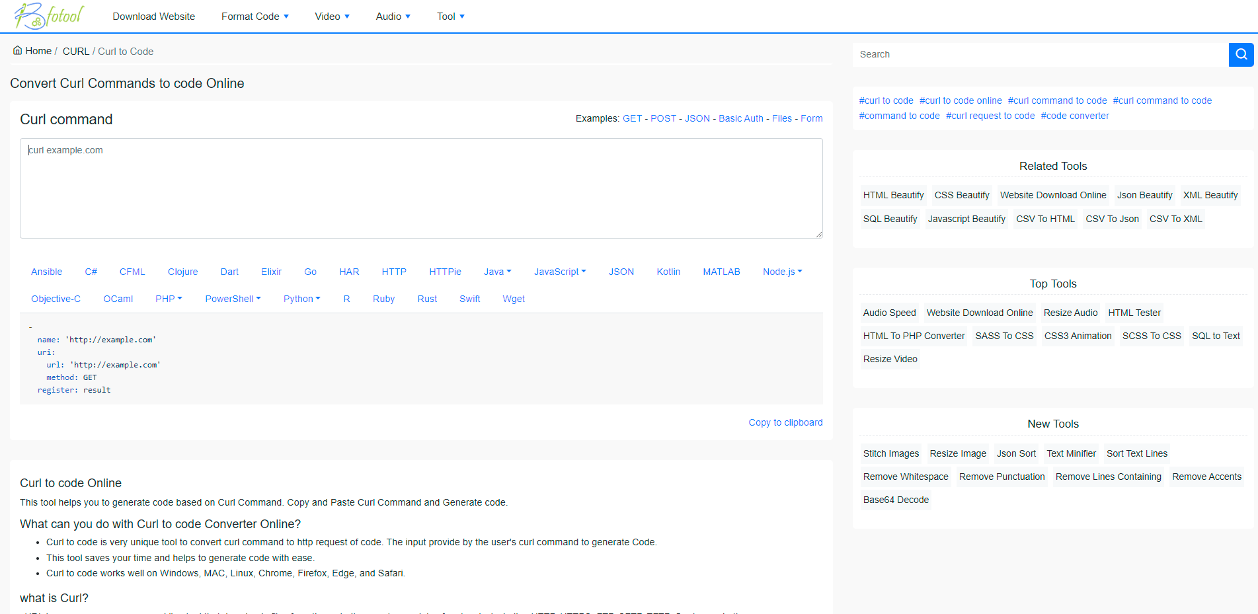This screenshot has height=614, width=1258.
Task: Click the blue search magnifier button
Action: click(x=1241, y=54)
